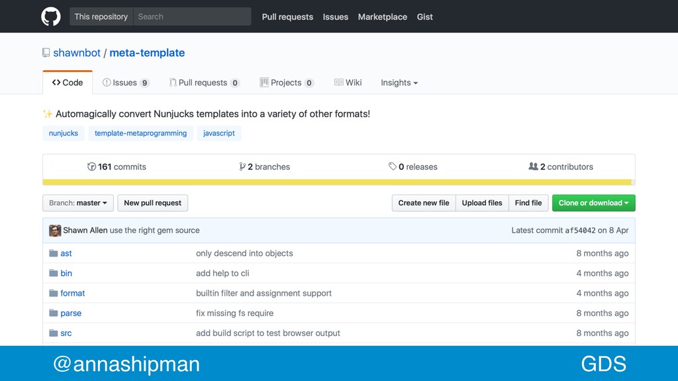678x381 pixels.
Task: Expand the Clone or download dropdown
Action: pos(593,203)
